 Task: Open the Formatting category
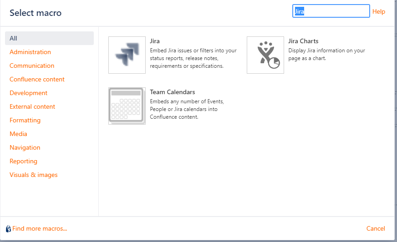[25, 120]
